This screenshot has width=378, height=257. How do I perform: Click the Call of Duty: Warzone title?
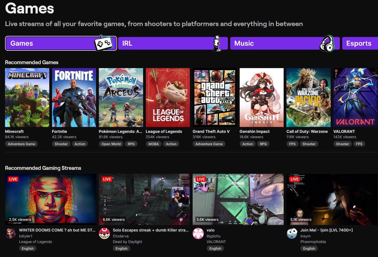[x=307, y=131]
